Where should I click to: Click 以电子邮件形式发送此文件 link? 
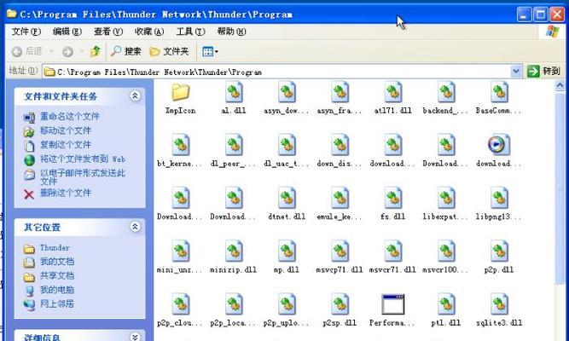click(83, 176)
